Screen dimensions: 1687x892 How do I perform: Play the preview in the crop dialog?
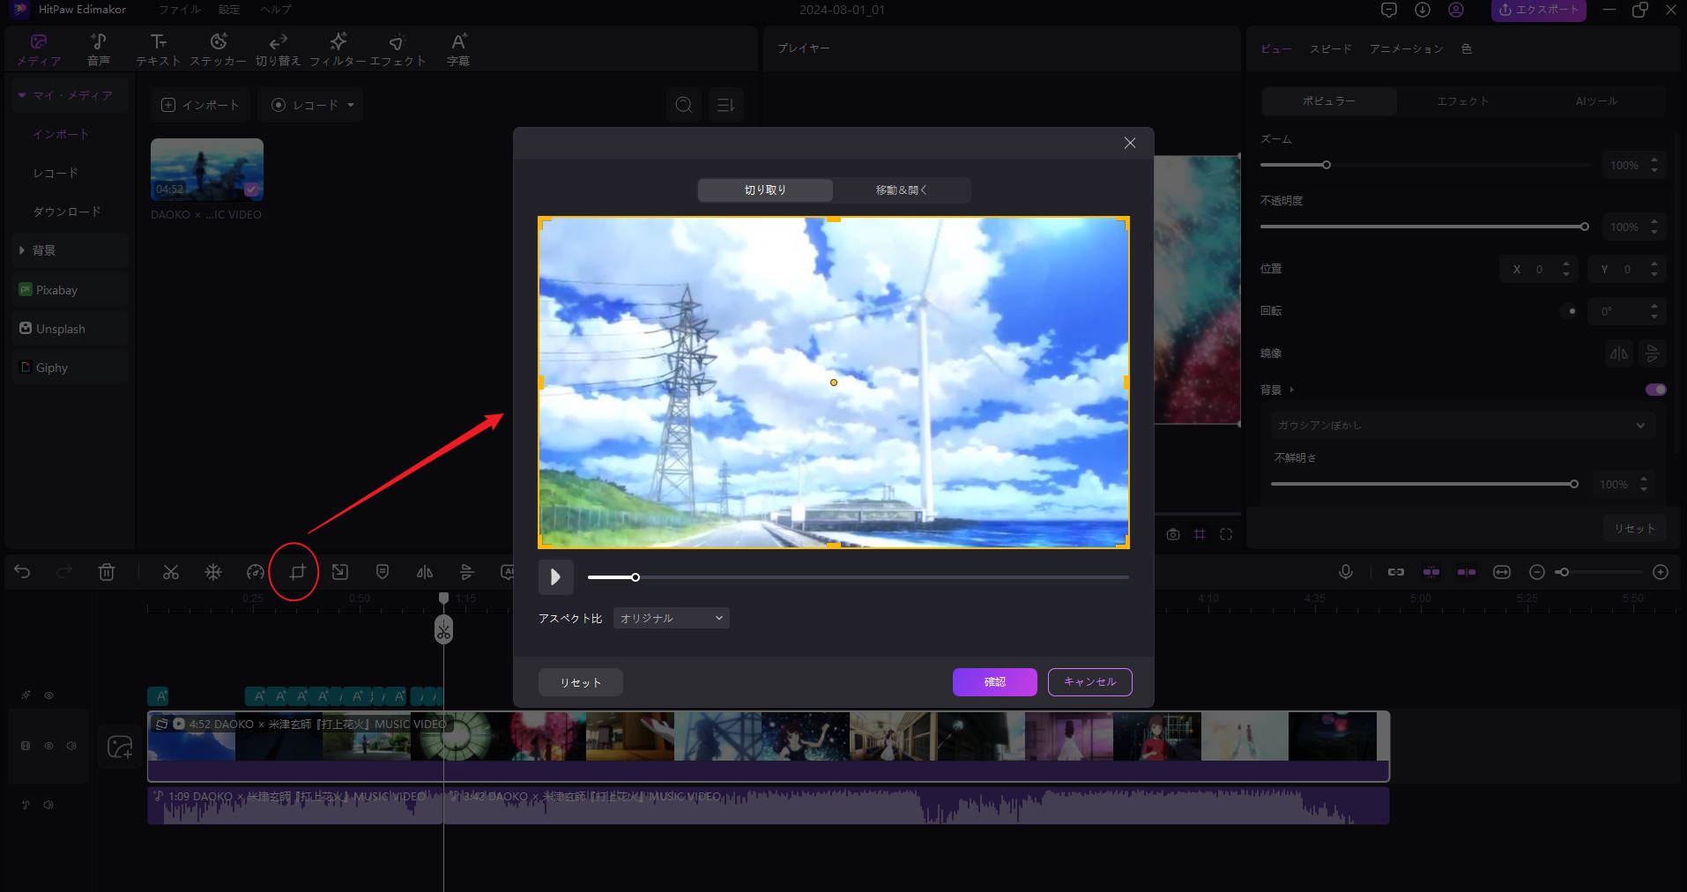pos(555,577)
